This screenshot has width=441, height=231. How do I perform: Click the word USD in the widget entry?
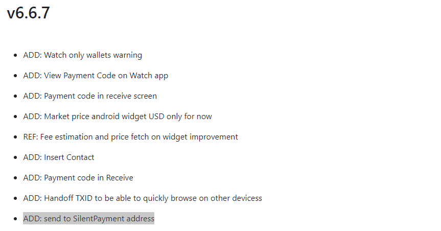tap(156, 117)
